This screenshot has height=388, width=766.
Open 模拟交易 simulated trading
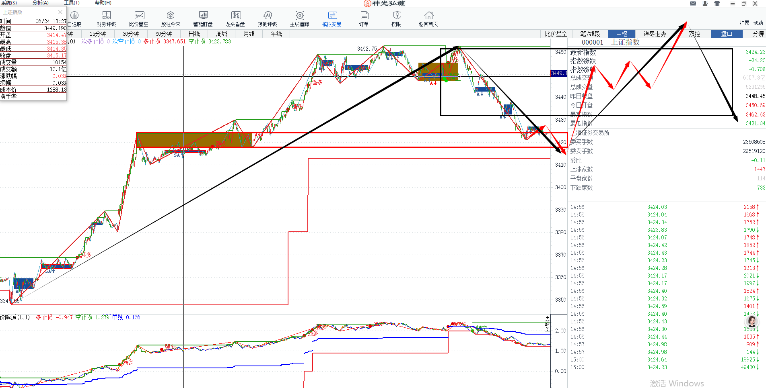(x=332, y=19)
